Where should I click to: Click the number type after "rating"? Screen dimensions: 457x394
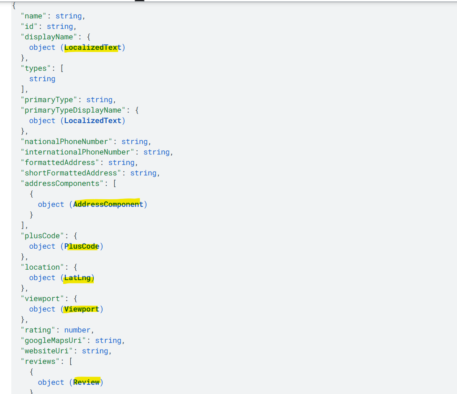pos(77,330)
